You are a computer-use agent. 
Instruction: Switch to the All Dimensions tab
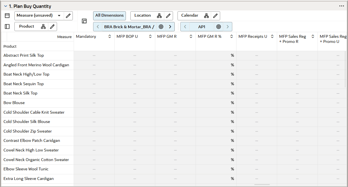[109, 16]
